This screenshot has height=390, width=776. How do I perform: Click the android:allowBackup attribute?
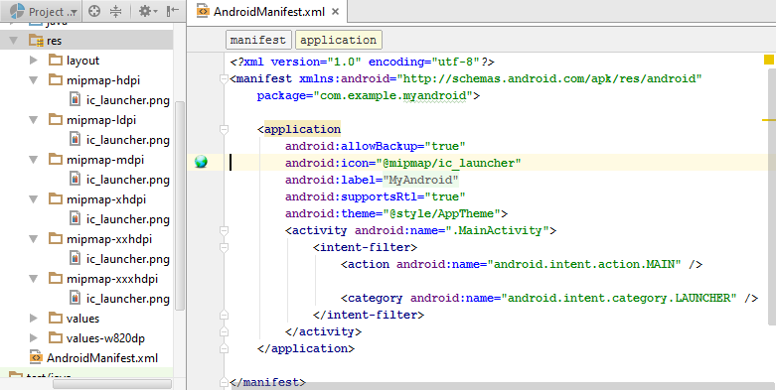tap(351, 146)
